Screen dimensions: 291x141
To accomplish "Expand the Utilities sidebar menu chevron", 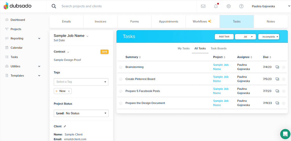I will pos(39,66).
